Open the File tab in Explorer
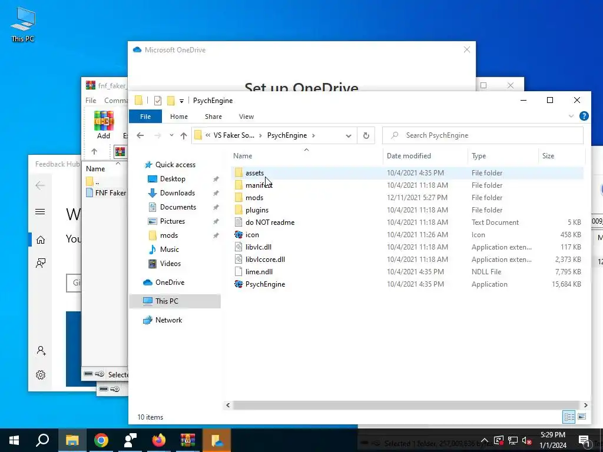 coord(145,117)
